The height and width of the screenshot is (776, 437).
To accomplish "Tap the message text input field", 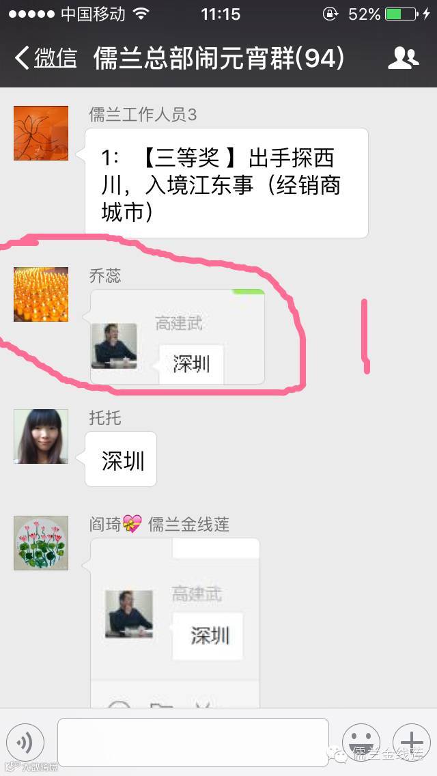I will click(193, 743).
